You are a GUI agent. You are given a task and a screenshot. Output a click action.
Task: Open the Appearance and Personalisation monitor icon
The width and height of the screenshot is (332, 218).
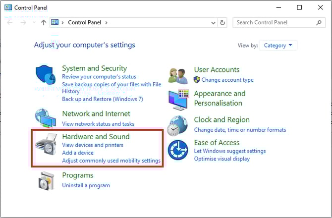coord(178,99)
